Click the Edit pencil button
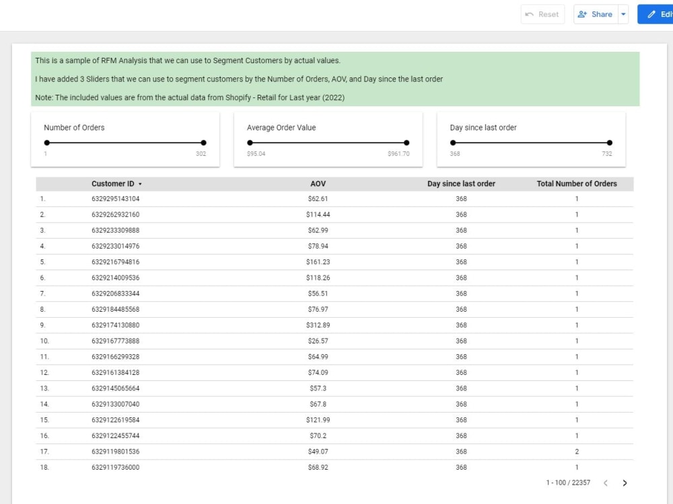 tap(656, 14)
